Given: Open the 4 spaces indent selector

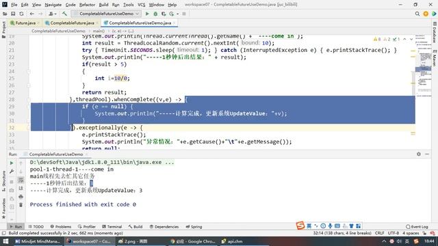Looking at the screenshot, I should (x=411, y=233).
